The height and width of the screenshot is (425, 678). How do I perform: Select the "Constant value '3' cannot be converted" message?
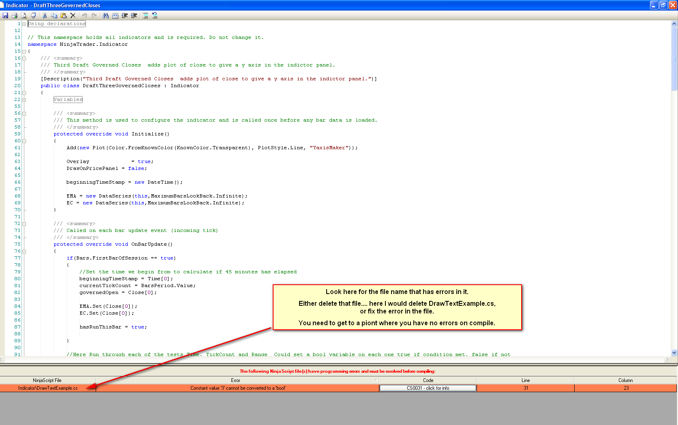pos(238,388)
